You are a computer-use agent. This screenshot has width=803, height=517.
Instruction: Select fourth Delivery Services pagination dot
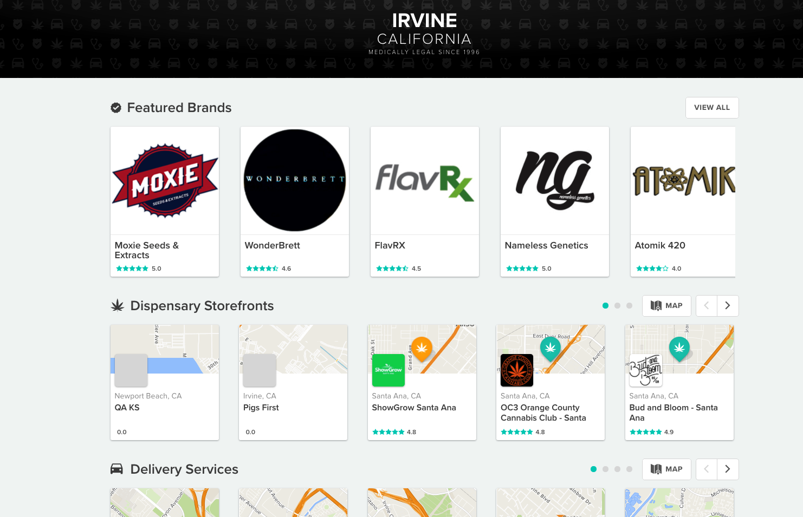(x=629, y=469)
